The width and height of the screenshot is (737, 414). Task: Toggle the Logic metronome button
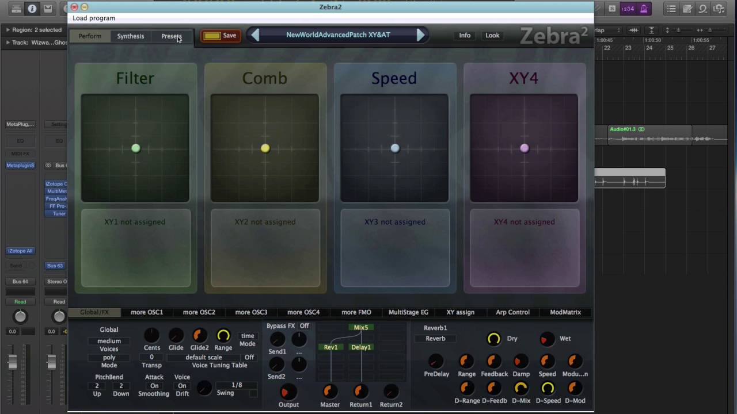pyautogui.click(x=644, y=9)
